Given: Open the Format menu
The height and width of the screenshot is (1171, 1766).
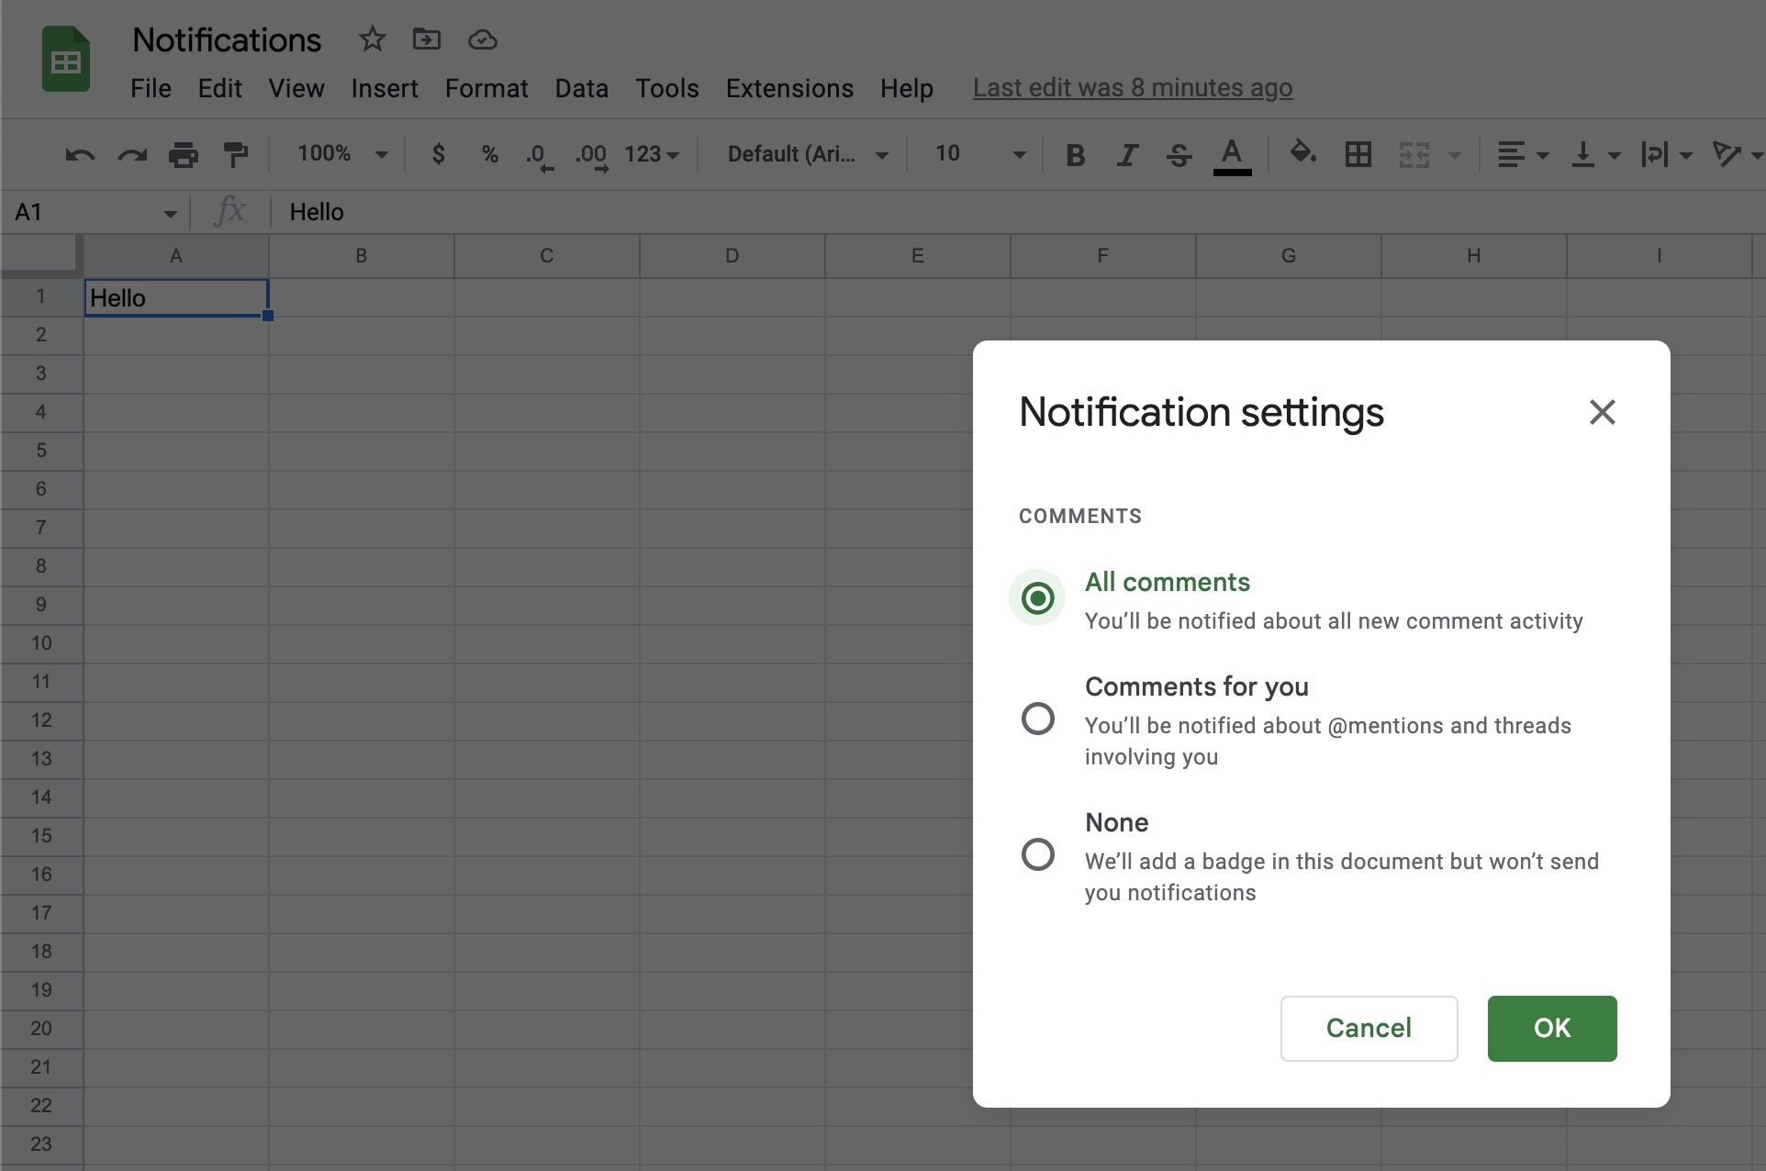Looking at the screenshot, I should (x=486, y=88).
